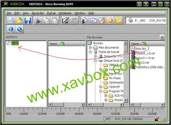Click the Copy disc toolbar icon

(x=93, y=21)
